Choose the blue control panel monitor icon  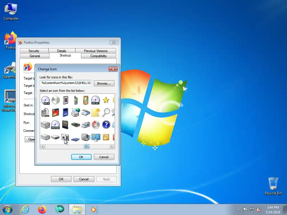click(x=96, y=137)
